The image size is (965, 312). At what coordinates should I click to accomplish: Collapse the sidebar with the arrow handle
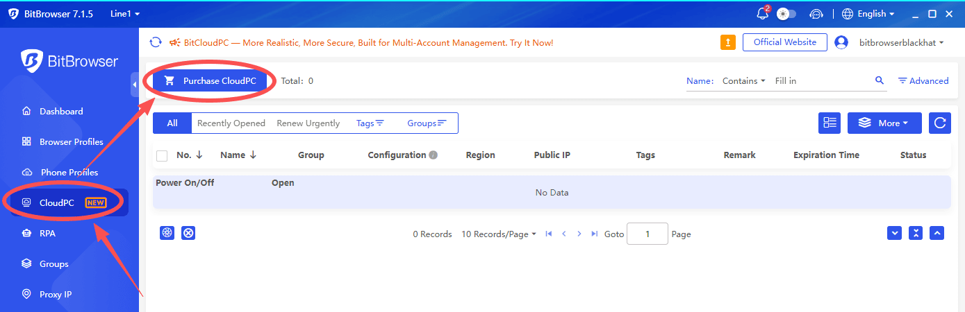tap(135, 85)
